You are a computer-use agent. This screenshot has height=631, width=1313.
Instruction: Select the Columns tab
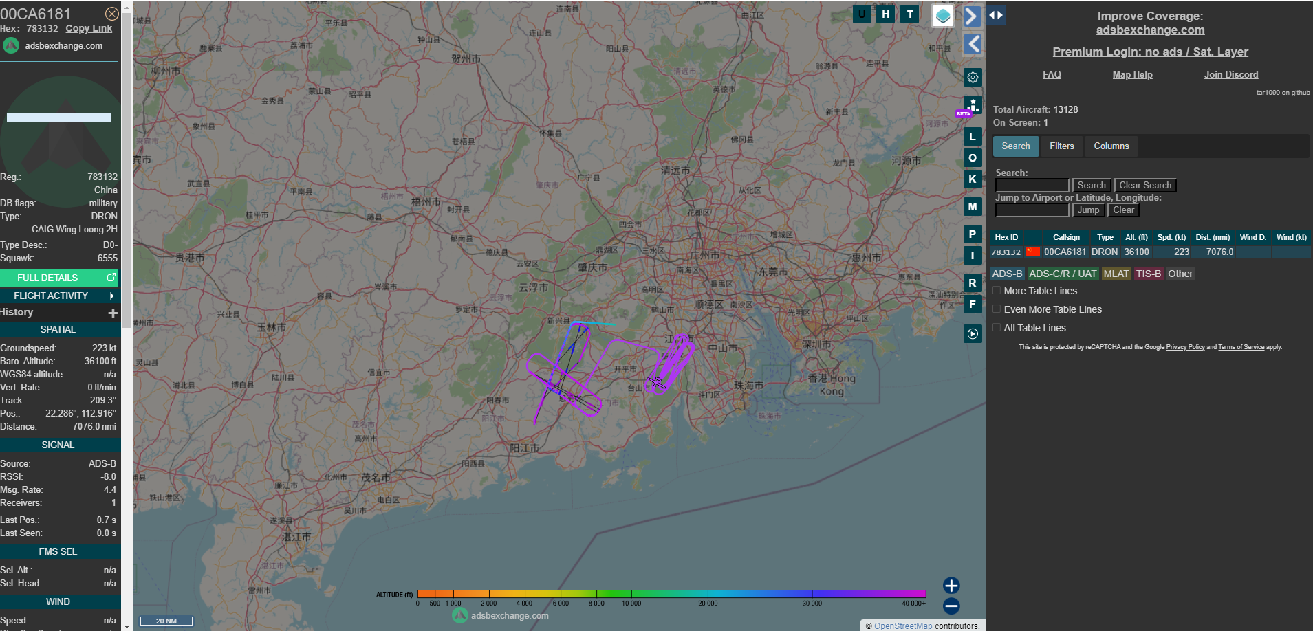coord(1111,146)
